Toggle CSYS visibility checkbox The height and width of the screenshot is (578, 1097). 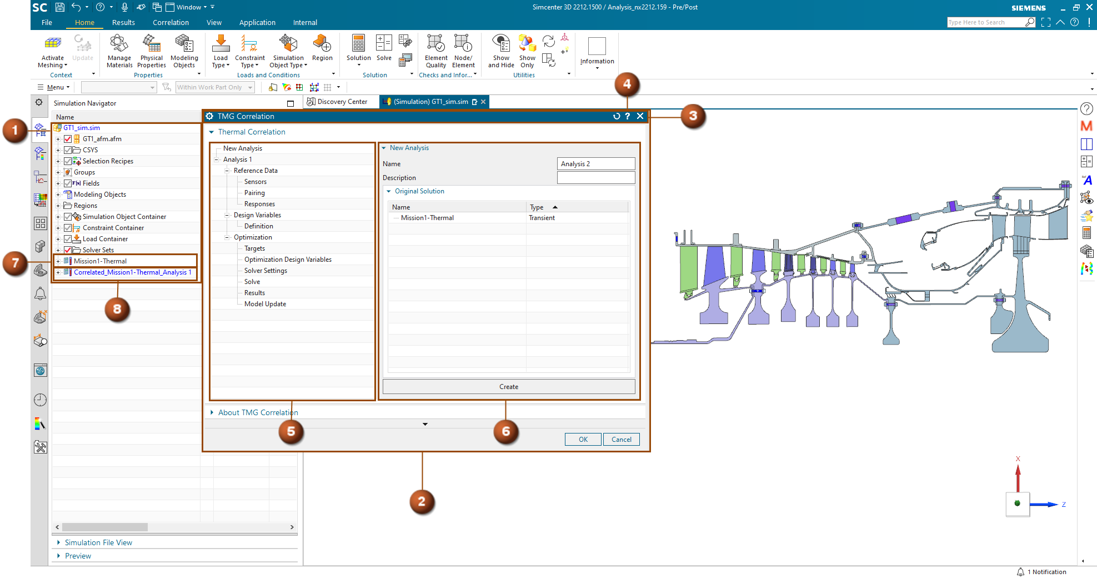pyautogui.click(x=68, y=150)
